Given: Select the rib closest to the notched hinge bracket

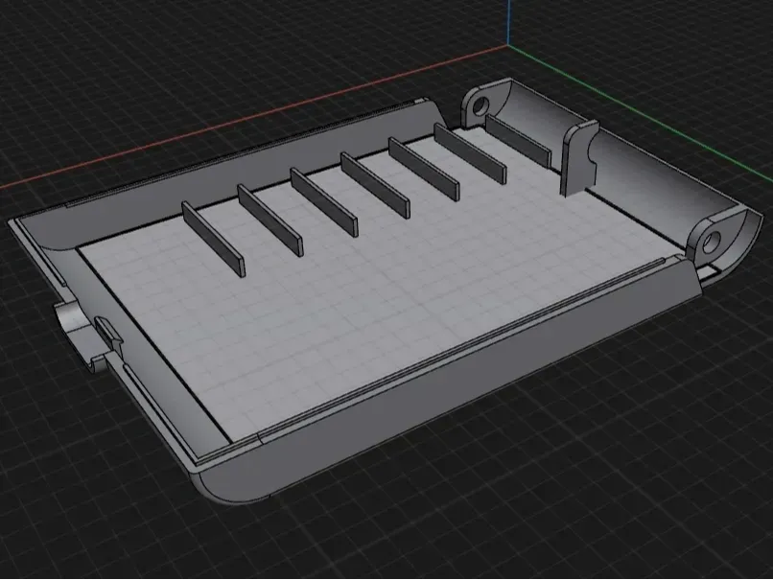Looking at the screenshot, I should coord(518,141).
